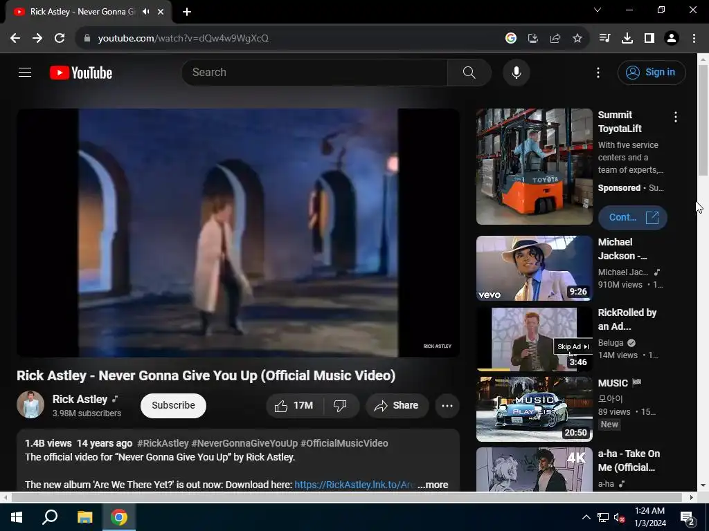Open the Michael Jackson video thumbnail
Viewport: 709px width, 531px height.
[534, 268]
